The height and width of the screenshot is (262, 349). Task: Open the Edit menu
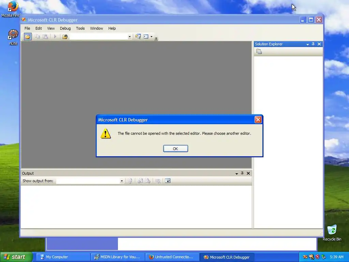(39, 28)
